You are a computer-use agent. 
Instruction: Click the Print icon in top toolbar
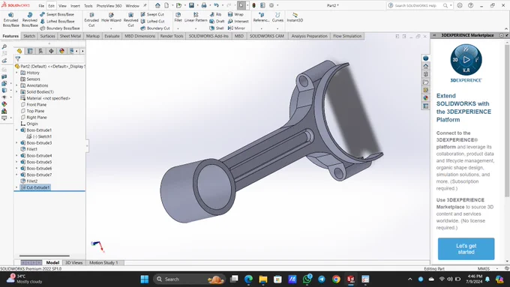204,5
